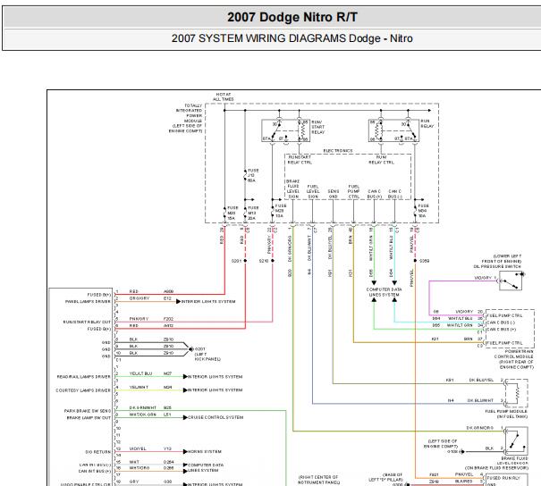Click the "VIO/YEL" wire color label
The width and height of the screenshot is (541, 486).
tap(138, 448)
